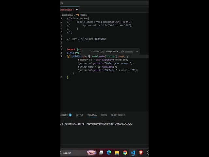Switch to the Output panel tab

79,115
